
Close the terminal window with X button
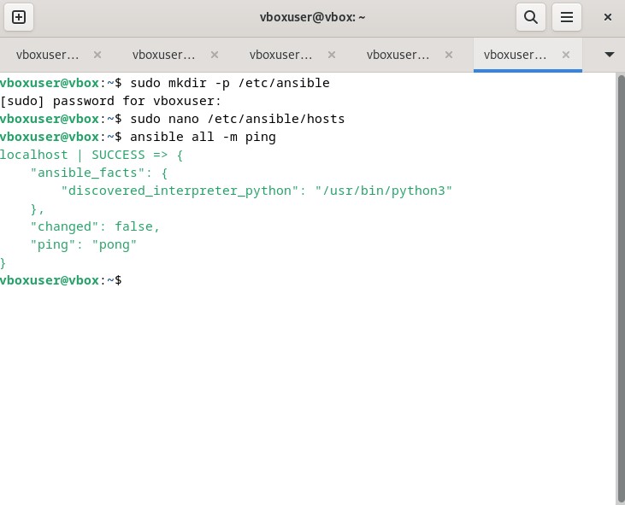pos(607,17)
